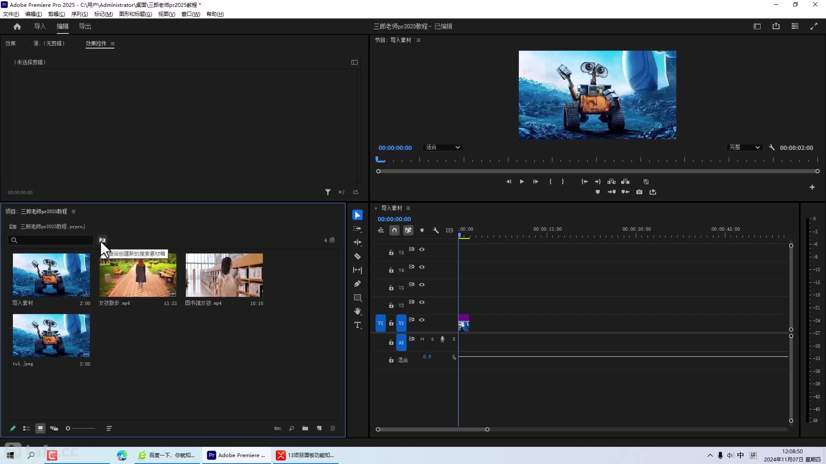Select the Track Select Forward tool
Viewport: 826px width, 464px height.
[x=358, y=229]
